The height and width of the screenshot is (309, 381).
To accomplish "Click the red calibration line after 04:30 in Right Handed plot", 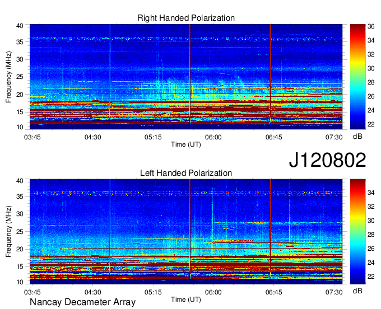I will pos(110,74).
